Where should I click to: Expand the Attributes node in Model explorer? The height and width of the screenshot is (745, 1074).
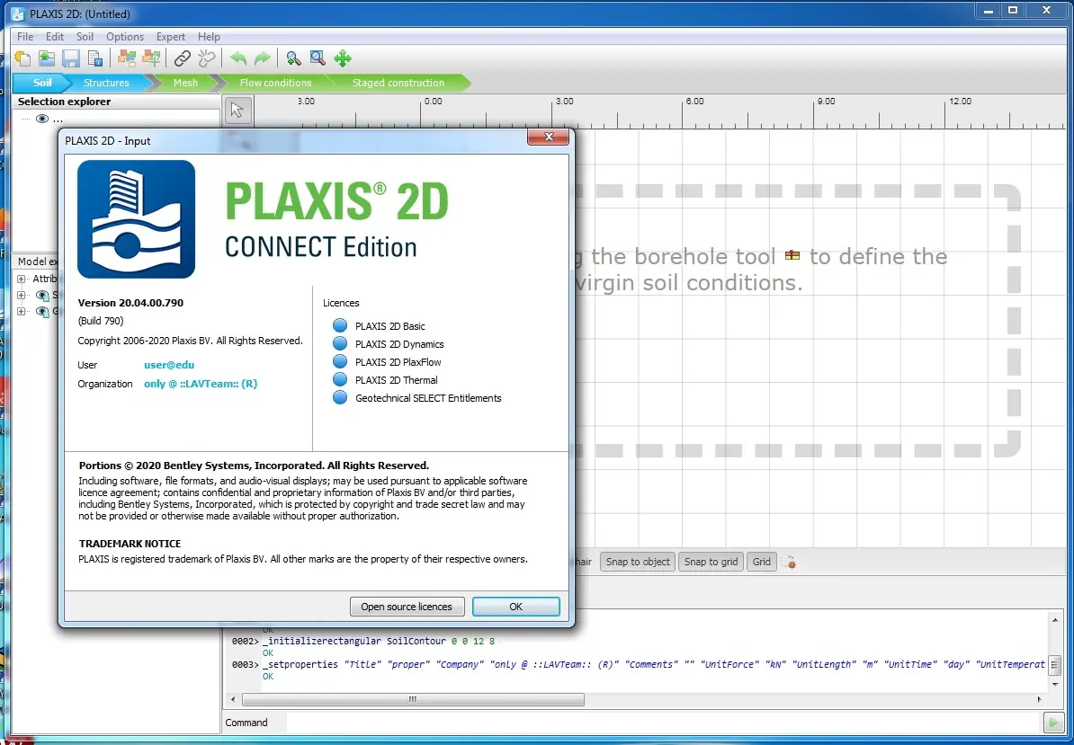22,279
